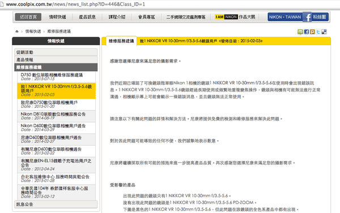This screenshot has height=213, width=340.
Task: Collapse the 維修服務建議 sidebar section
Action: pyautogui.click(x=56, y=67)
